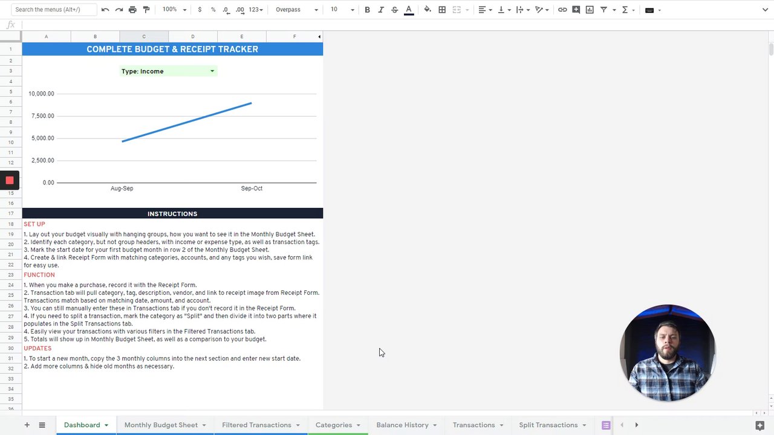This screenshot has width=774, height=435.
Task: Toggle bold formatting
Action: 367,10
